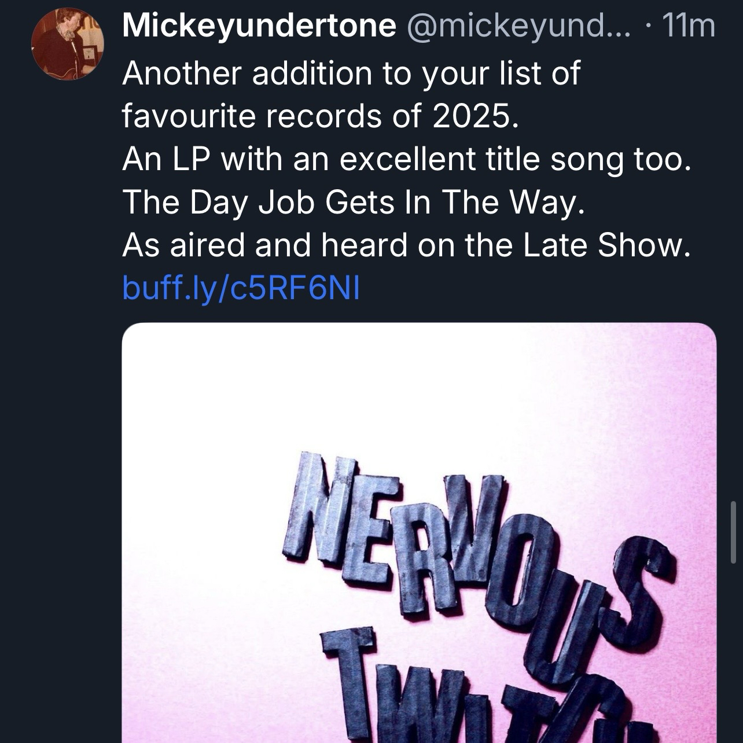Click "An LP with an excellent title song too."
743x743 pixels.
406,159
